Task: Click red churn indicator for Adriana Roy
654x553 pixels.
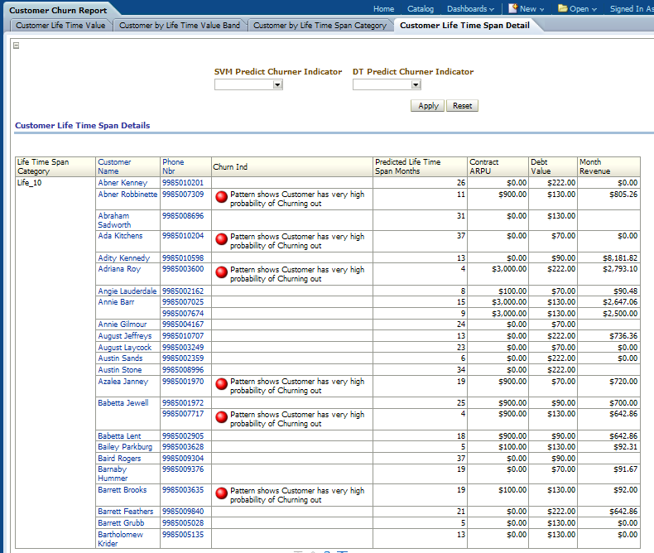Action: (x=221, y=273)
